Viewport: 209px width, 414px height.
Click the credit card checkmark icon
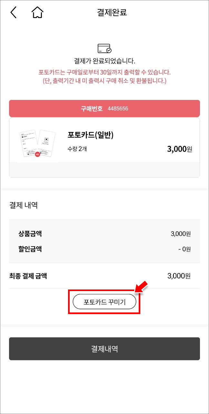pyautogui.click(x=104, y=48)
